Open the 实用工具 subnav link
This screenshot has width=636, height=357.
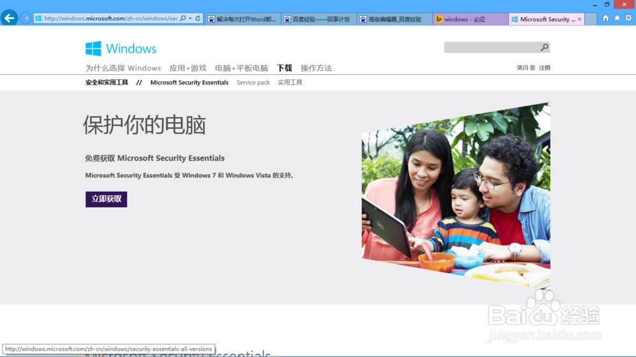click(x=290, y=83)
